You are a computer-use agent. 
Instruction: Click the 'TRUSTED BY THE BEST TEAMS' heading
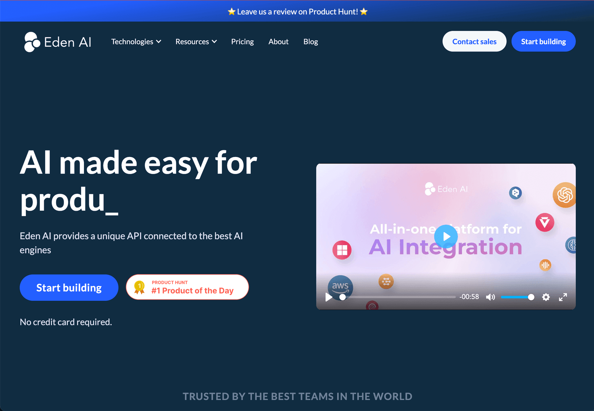coord(297,396)
